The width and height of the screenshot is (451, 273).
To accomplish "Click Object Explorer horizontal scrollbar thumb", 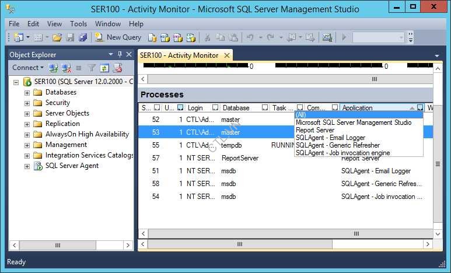I will (x=58, y=246).
